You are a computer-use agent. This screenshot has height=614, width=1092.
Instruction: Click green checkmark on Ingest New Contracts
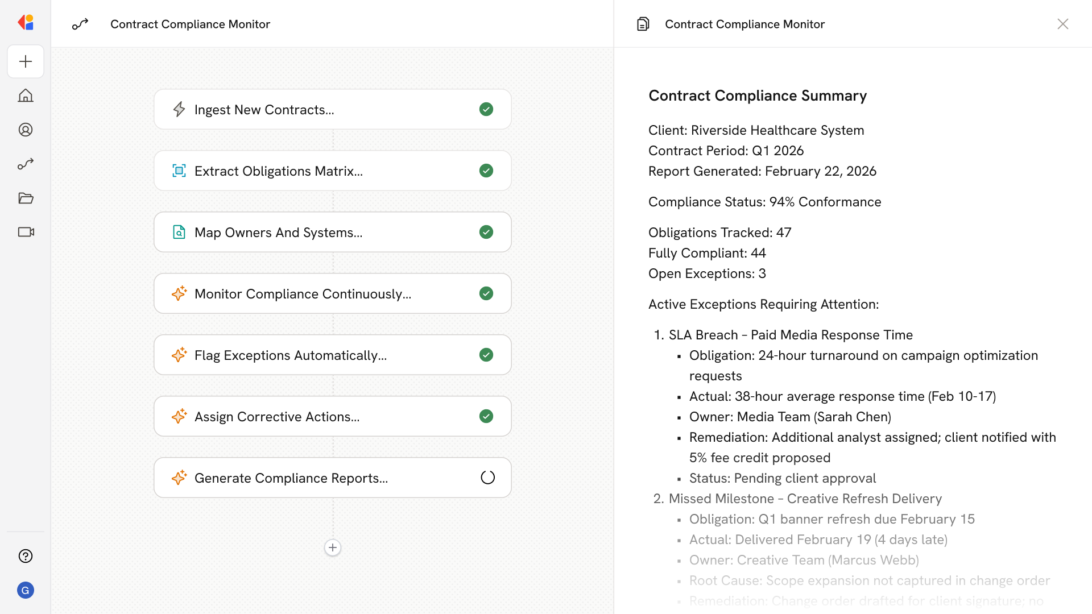486,109
